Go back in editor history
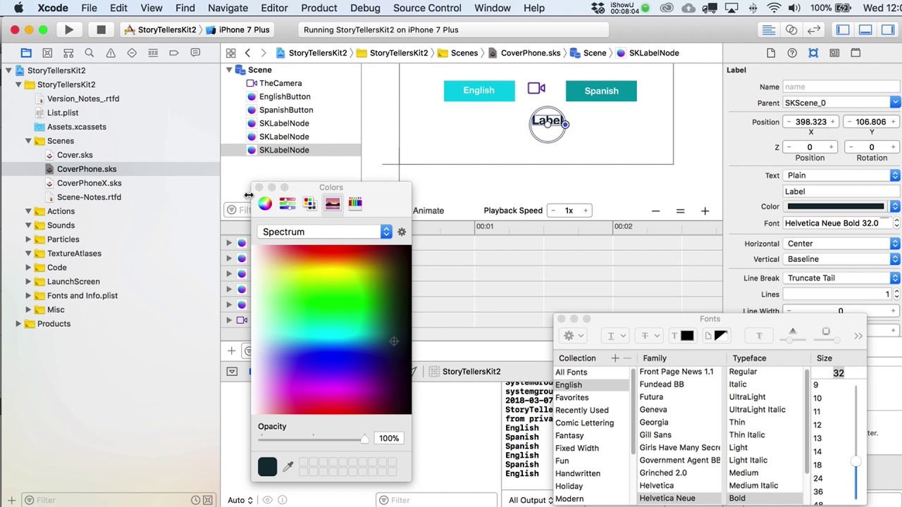This screenshot has height=507, width=902. (x=247, y=53)
